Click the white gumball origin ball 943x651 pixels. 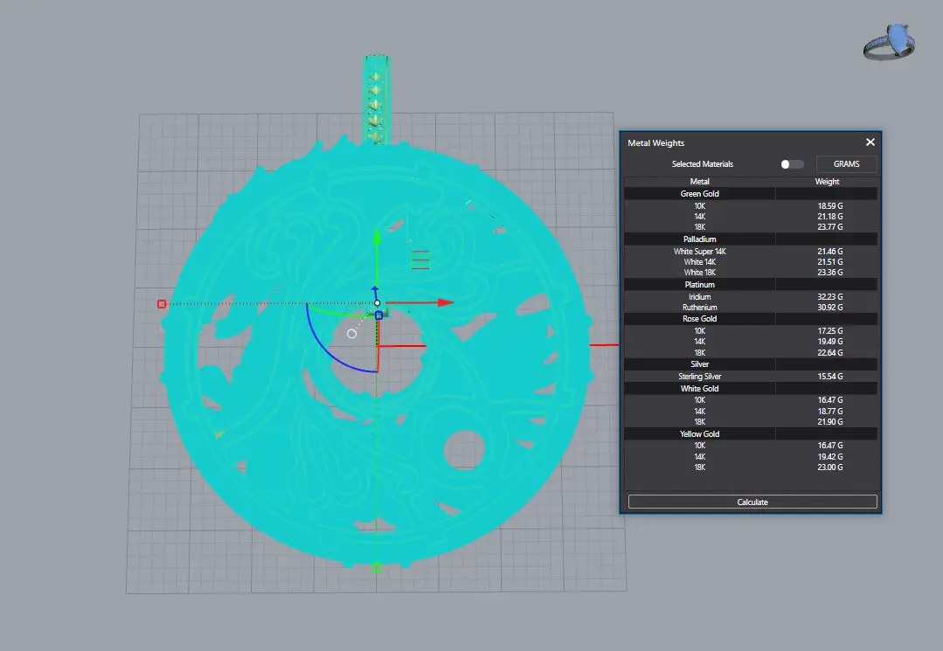coord(377,303)
